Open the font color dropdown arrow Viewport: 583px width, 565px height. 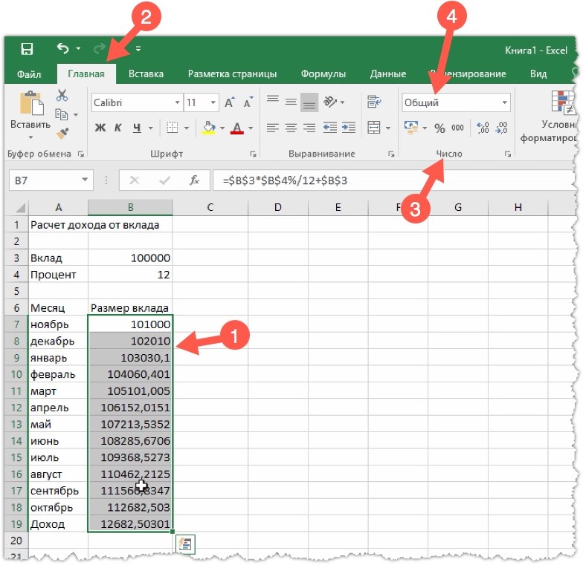pos(250,128)
